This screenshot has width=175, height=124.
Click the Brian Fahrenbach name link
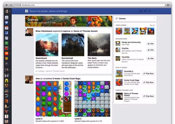(44, 31)
